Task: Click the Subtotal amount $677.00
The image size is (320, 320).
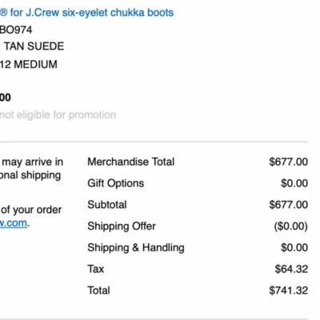Action: point(289,205)
